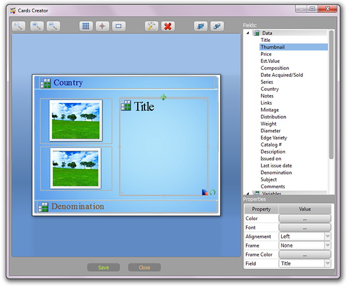This screenshot has height=287, width=350.
Task: Click the green move handle above Title box
Action: tap(163, 97)
